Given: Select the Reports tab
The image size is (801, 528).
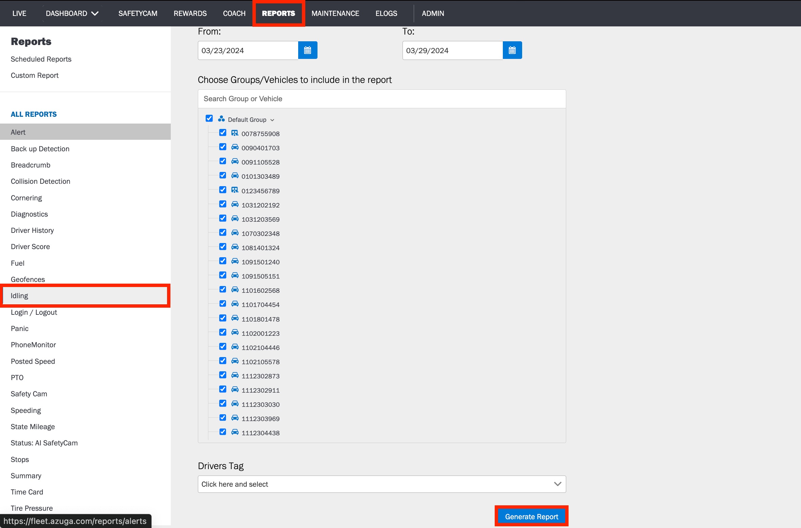Looking at the screenshot, I should [x=279, y=14].
